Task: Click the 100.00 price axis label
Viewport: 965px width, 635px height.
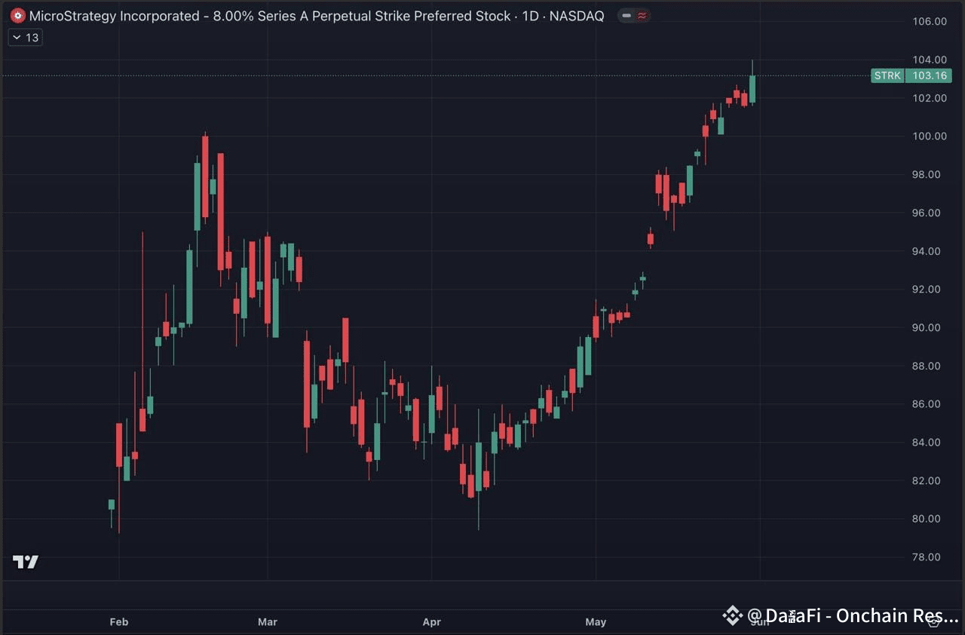Action: click(929, 137)
